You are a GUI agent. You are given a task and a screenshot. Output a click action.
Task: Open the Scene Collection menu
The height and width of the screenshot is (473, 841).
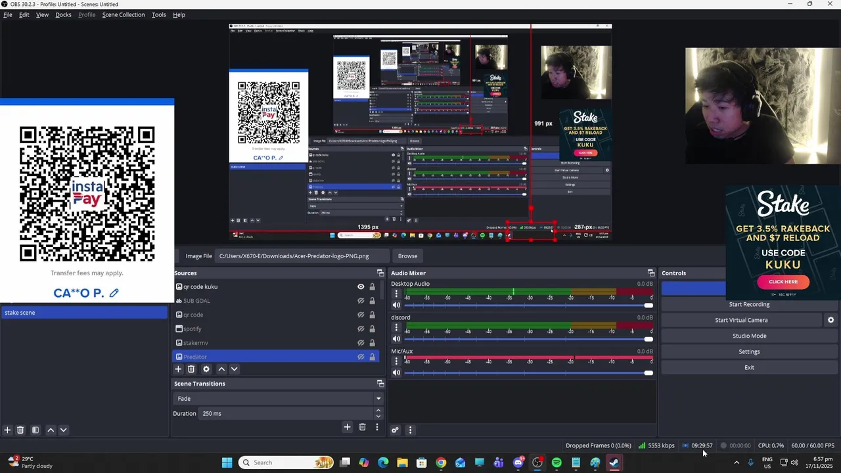[x=124, y=14]
